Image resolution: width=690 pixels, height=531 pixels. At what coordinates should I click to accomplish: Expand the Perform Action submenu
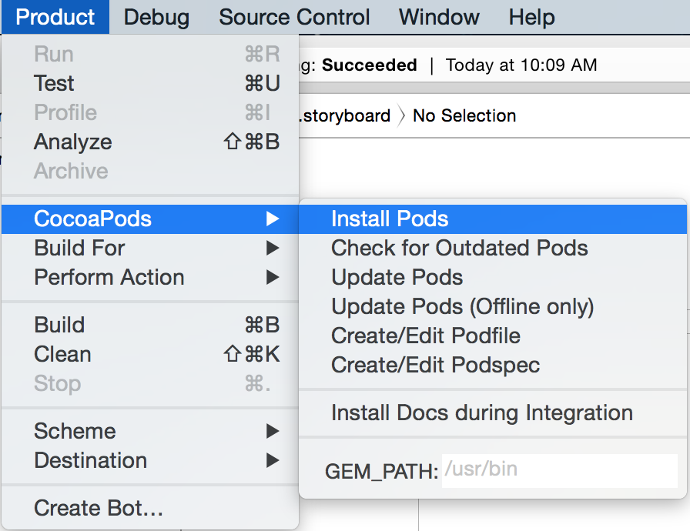[109, 277]
